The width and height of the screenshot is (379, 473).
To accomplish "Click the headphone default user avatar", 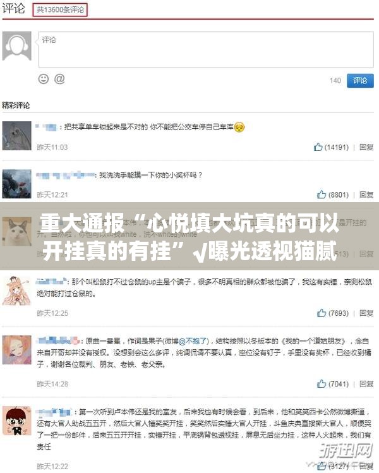I will [17, 46].
